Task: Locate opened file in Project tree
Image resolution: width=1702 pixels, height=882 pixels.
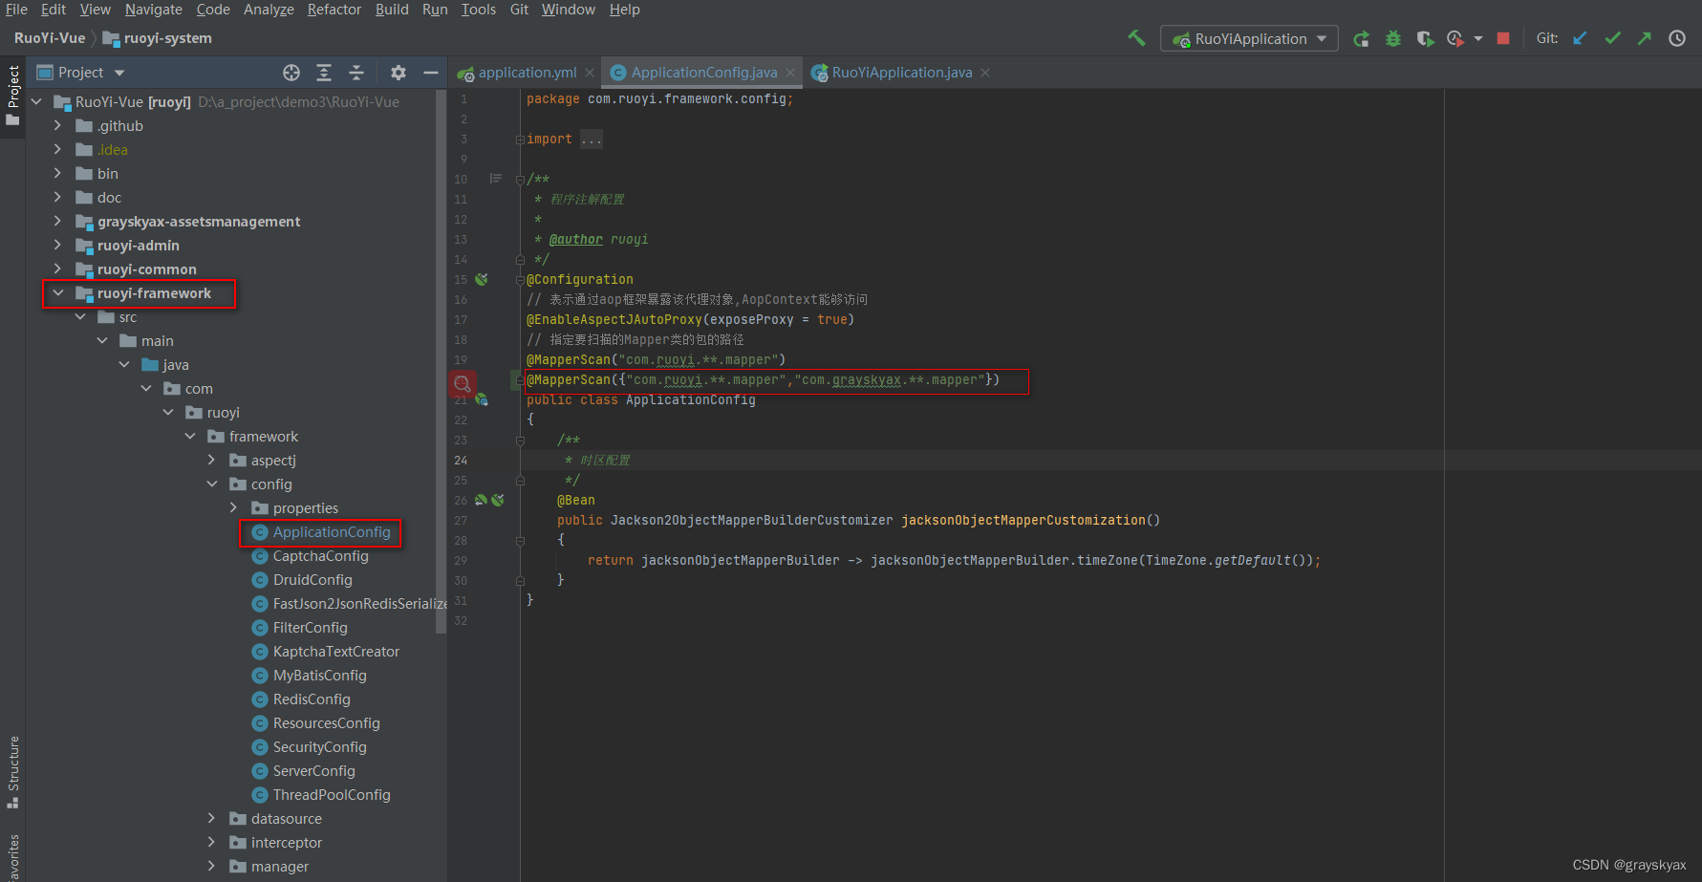Action: pos(291,73)
